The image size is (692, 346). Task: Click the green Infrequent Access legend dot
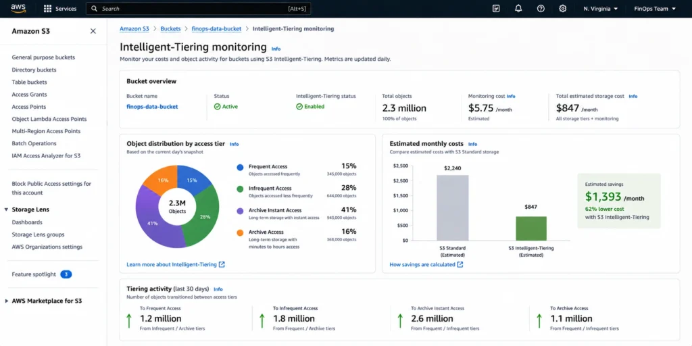pyautogui.click(x=240, y=189)
